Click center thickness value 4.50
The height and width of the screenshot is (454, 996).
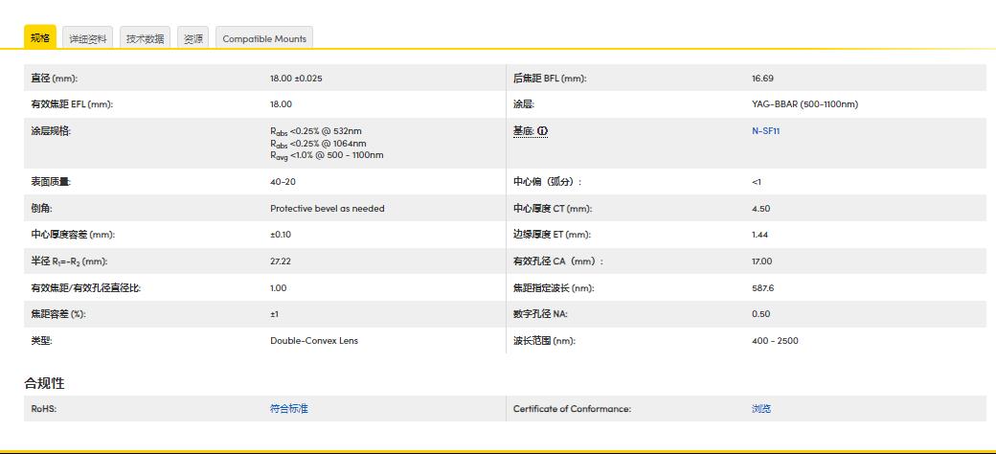(x=760, y=209)
